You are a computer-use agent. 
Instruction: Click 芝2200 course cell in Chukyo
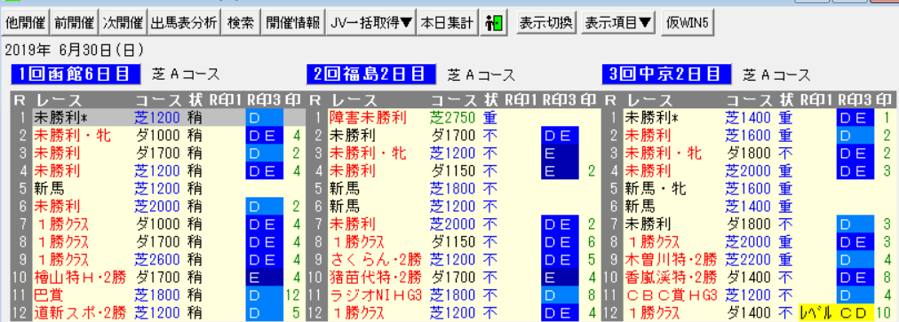coord(749,260)
